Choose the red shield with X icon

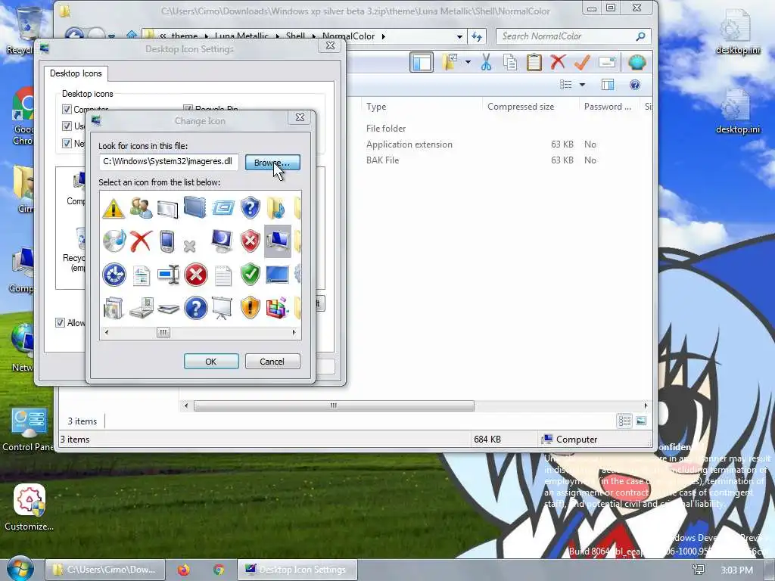coord(250,241)
